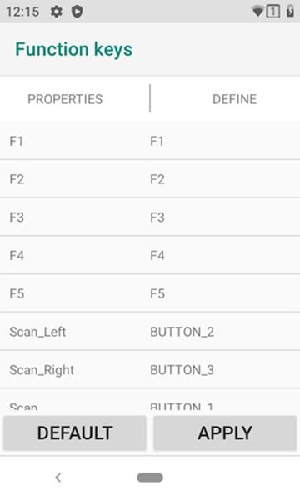Open the F2 key definition
300x500 pixels.
[x=150, y=179]
